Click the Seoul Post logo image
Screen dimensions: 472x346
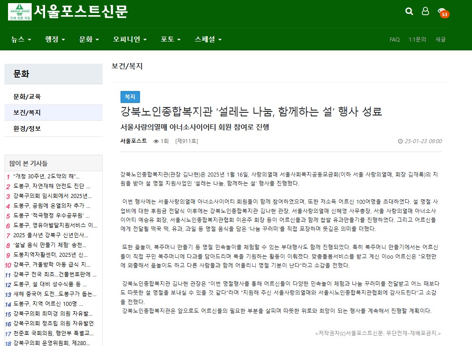click(20, 12)
